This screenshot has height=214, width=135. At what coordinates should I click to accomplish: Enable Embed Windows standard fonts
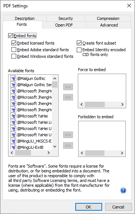(14, 56)
